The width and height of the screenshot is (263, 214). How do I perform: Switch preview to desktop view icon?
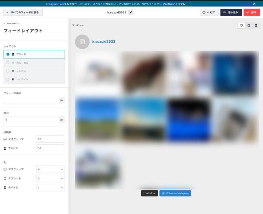coord(242,26)
